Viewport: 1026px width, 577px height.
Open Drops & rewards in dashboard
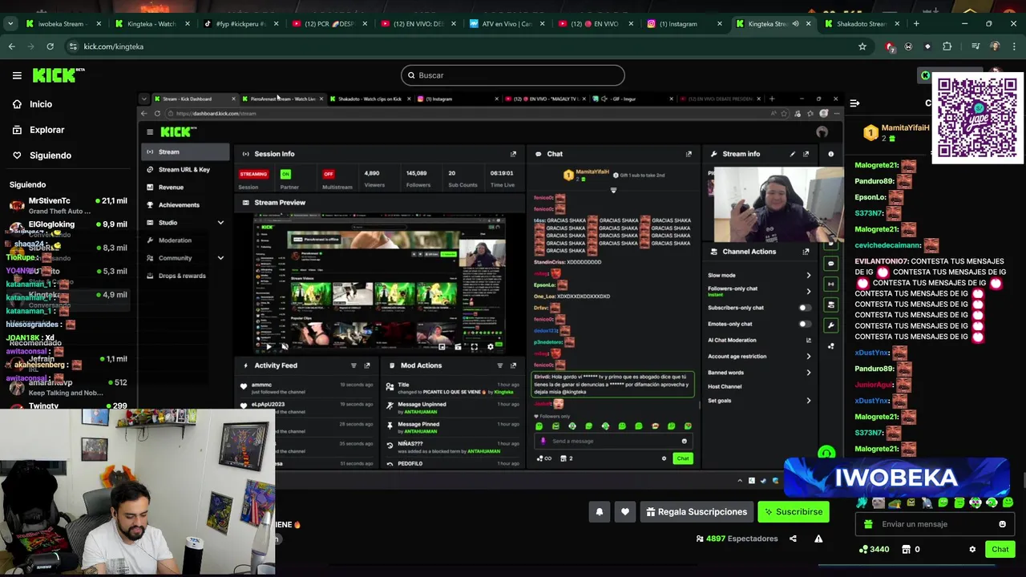[x=181, y=276]
